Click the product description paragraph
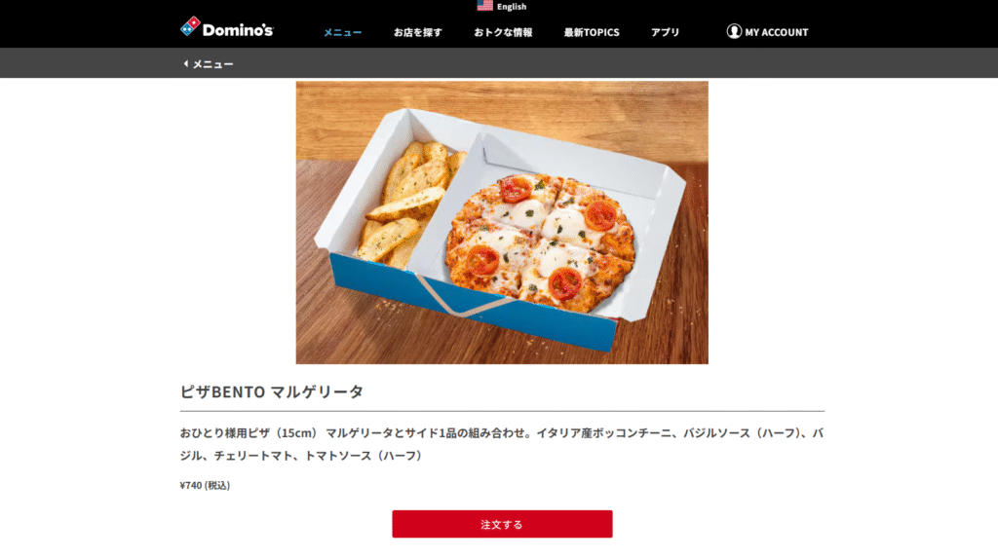The width and height of the screenshot is (998, 558). pyautogui.click(x=502, y=444)
